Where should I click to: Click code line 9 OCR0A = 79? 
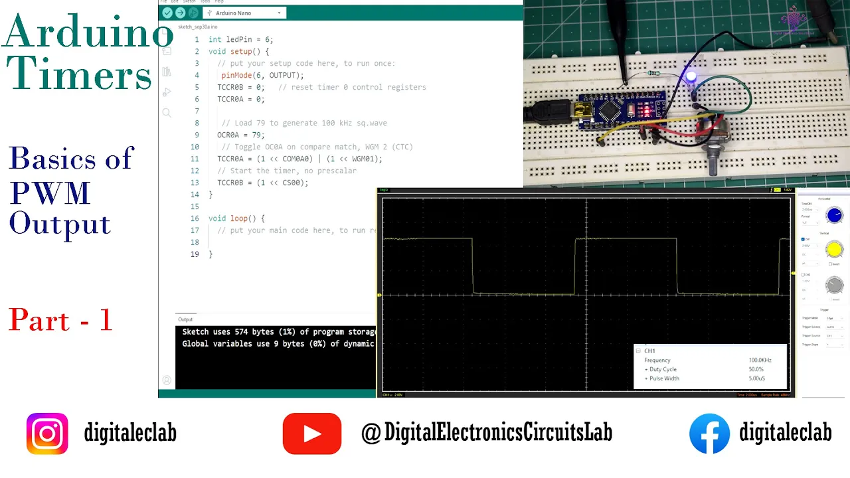pyautogui.click(x=240, y=135)
